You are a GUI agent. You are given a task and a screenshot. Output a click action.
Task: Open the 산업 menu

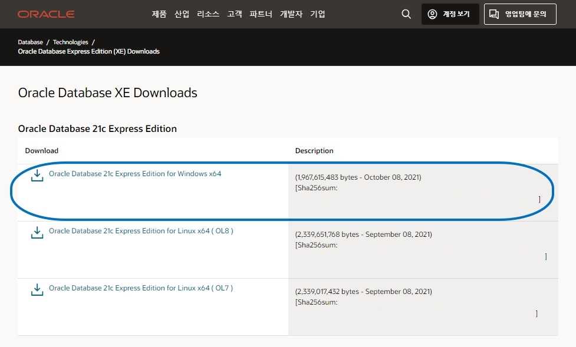click(182, 14)
